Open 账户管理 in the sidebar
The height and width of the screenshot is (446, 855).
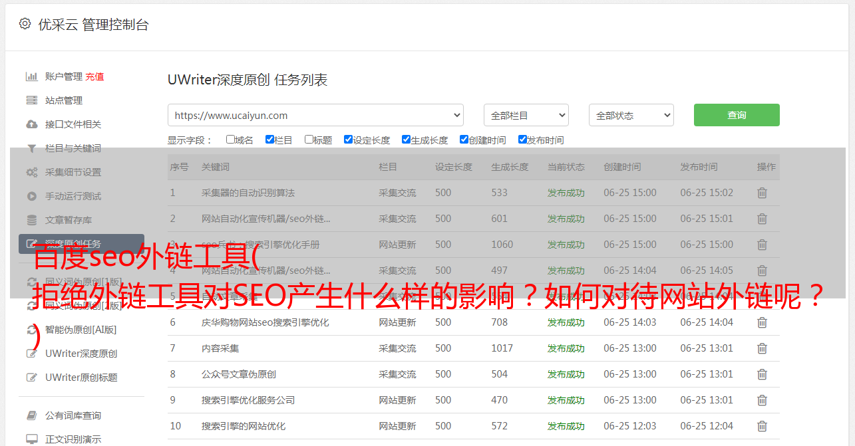point(63,76)
